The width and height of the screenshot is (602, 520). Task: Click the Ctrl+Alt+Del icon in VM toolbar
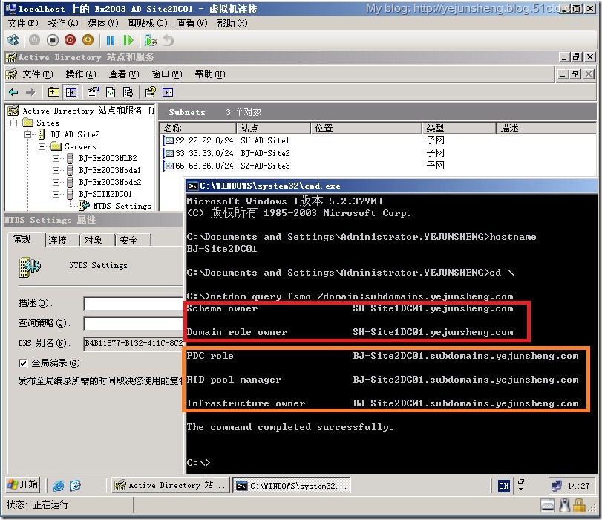(13, 40)
